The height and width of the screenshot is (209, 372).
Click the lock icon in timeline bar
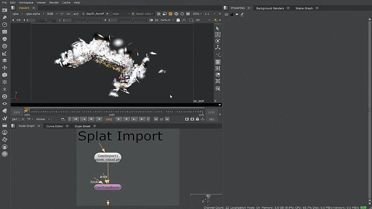pyautogui.click(x=197, y=119)
